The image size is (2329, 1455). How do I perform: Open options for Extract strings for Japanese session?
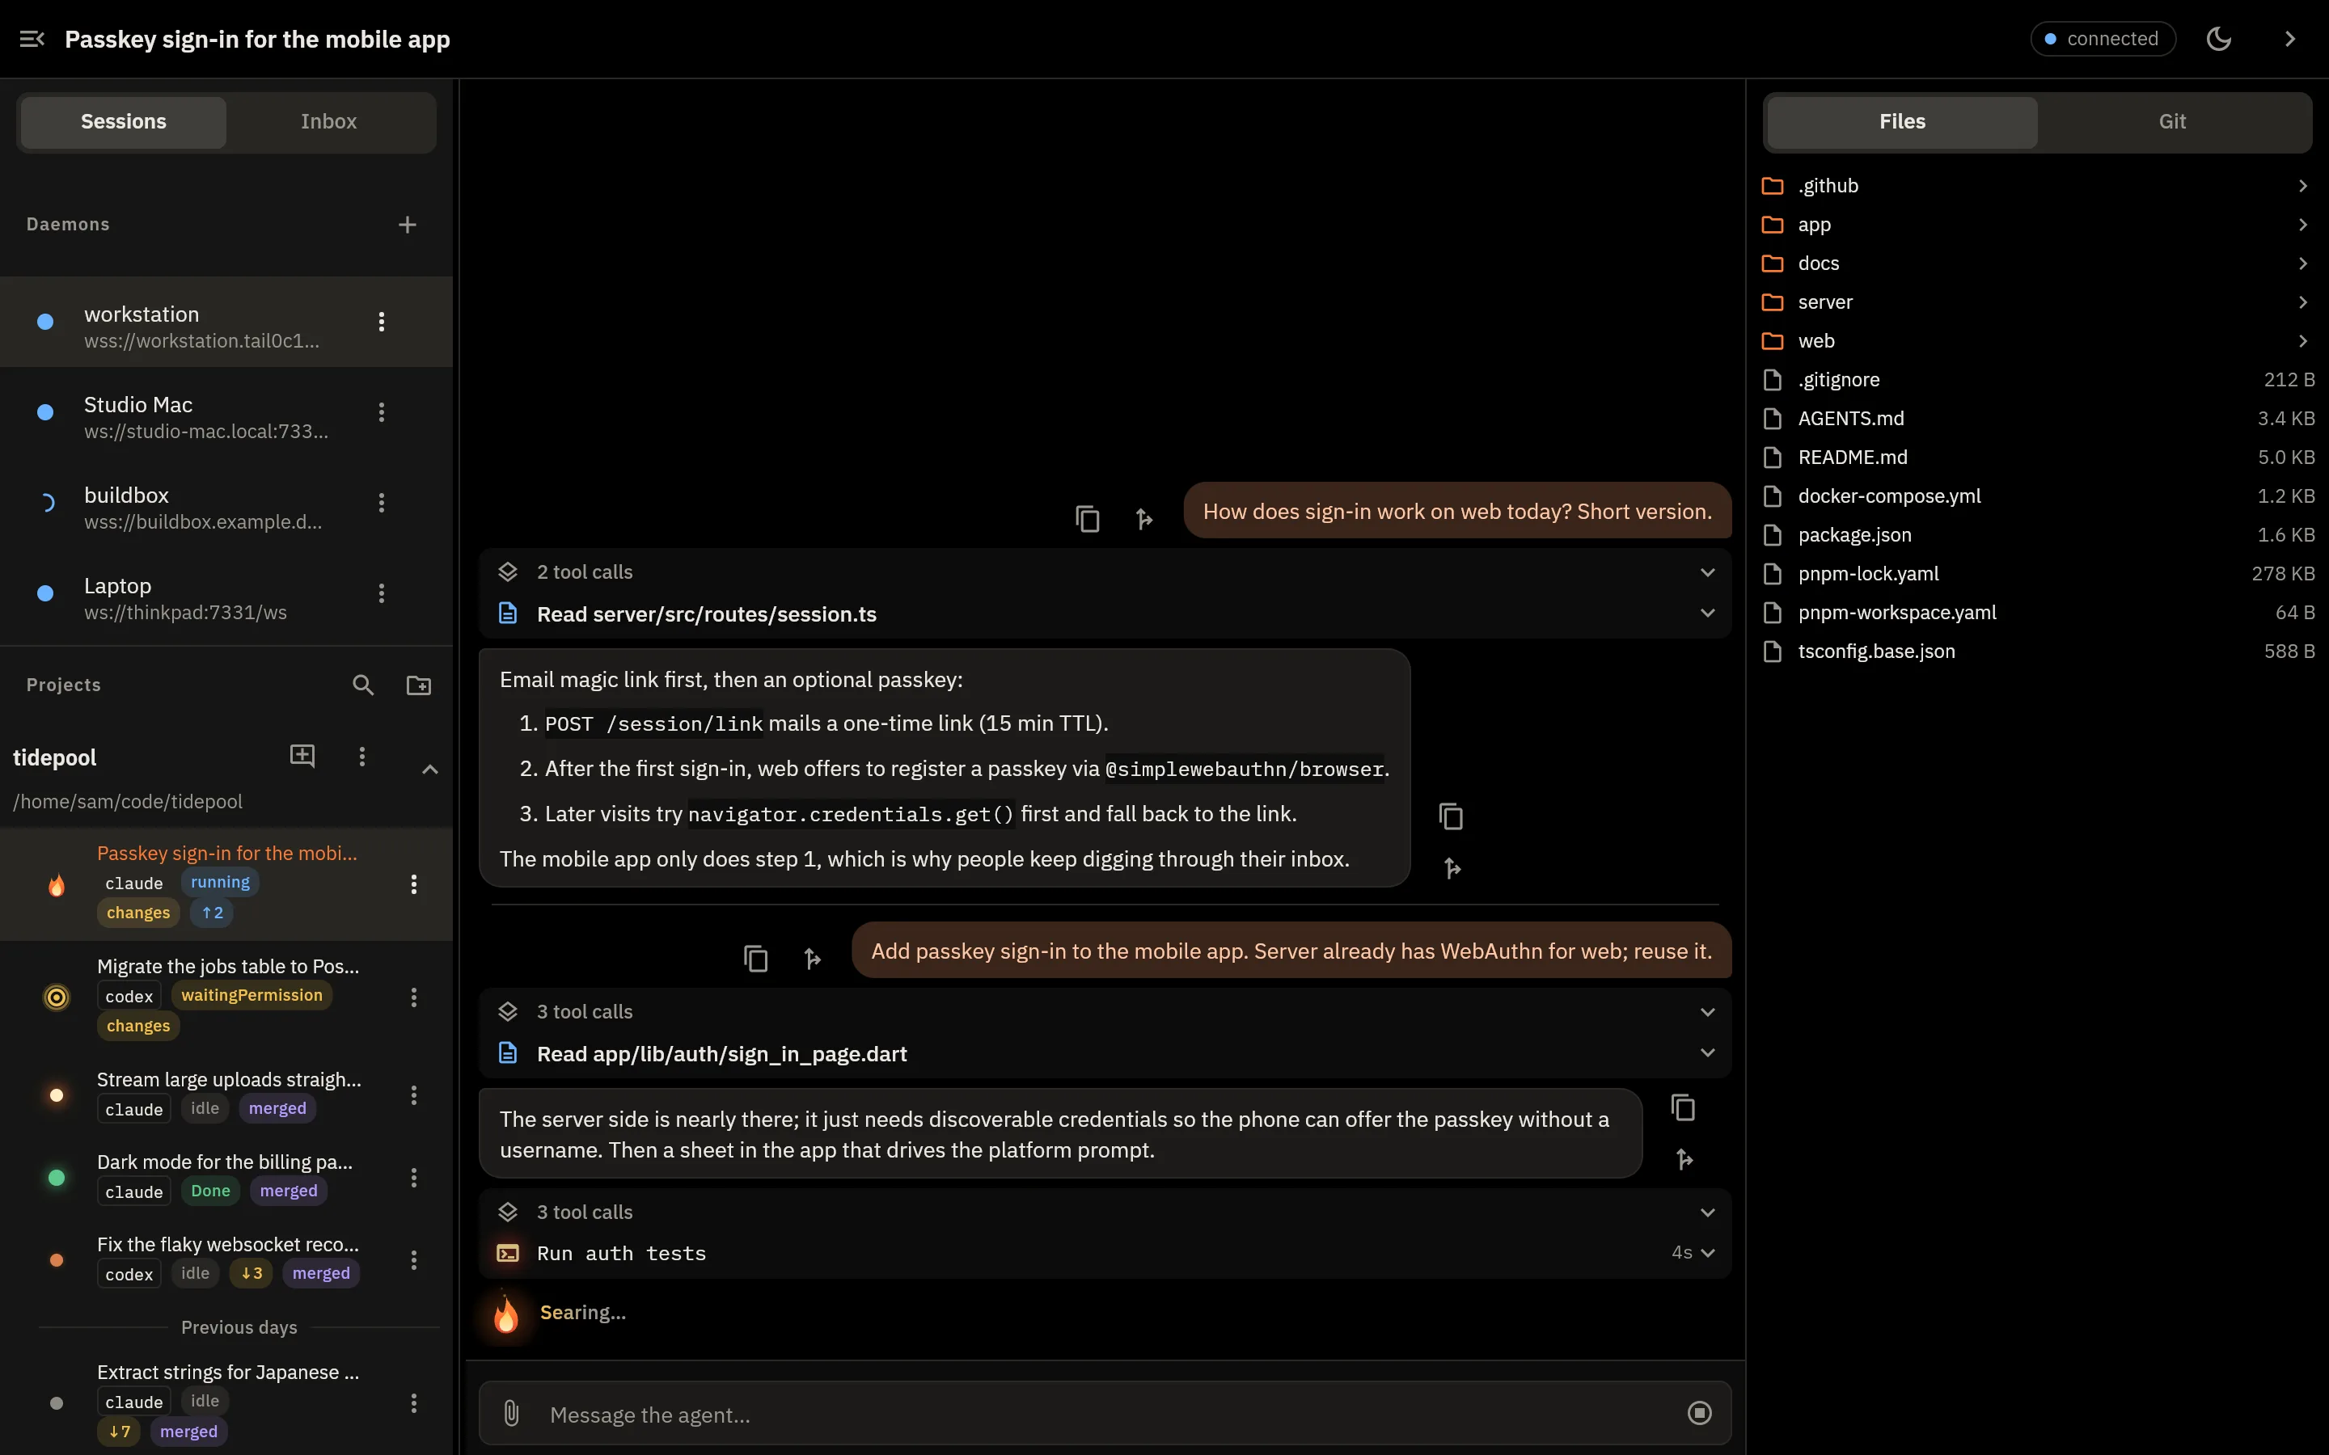pyautogui.click(x=414, y=1402)
